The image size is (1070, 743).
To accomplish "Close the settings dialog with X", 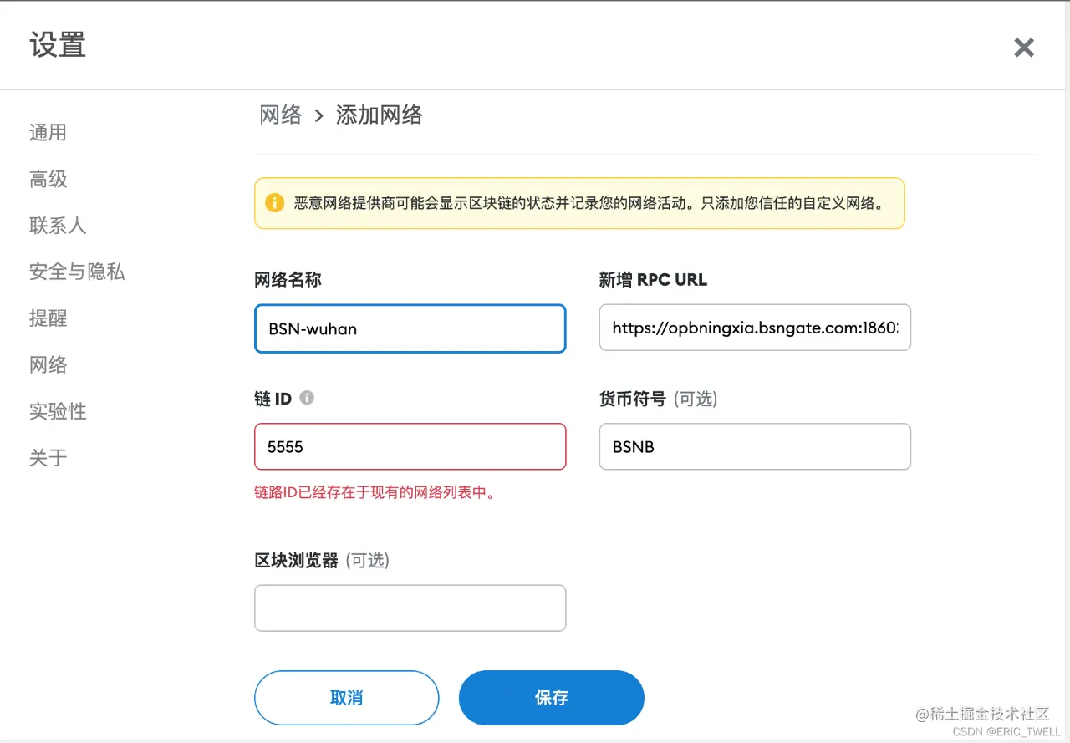I will point(1024,48).
